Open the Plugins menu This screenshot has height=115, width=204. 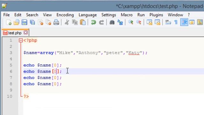(156, 15)
